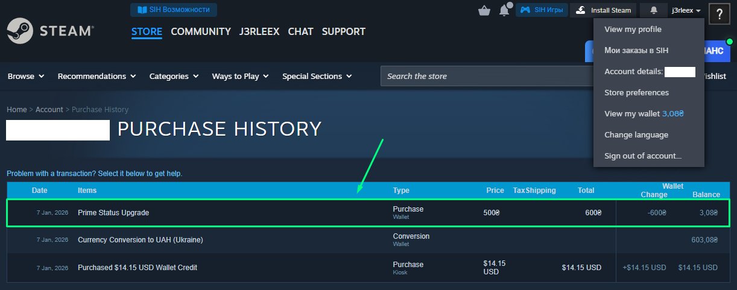Screen dimensions: 737x290
Task: Select Sign out of account
Action: click(643, 156)
